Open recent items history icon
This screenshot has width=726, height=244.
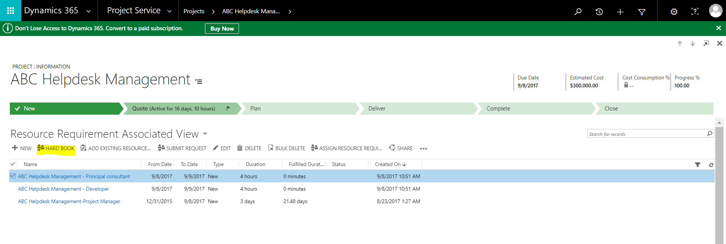pos(599,12)
